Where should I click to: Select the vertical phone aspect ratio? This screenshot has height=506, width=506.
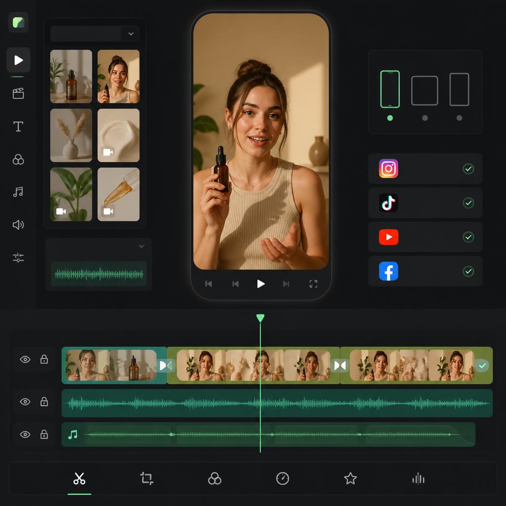390,89
